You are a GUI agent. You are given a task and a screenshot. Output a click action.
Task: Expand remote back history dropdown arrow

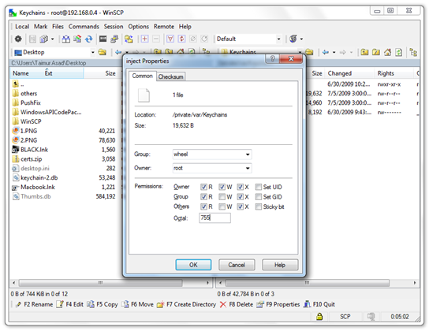coord(334,52)
